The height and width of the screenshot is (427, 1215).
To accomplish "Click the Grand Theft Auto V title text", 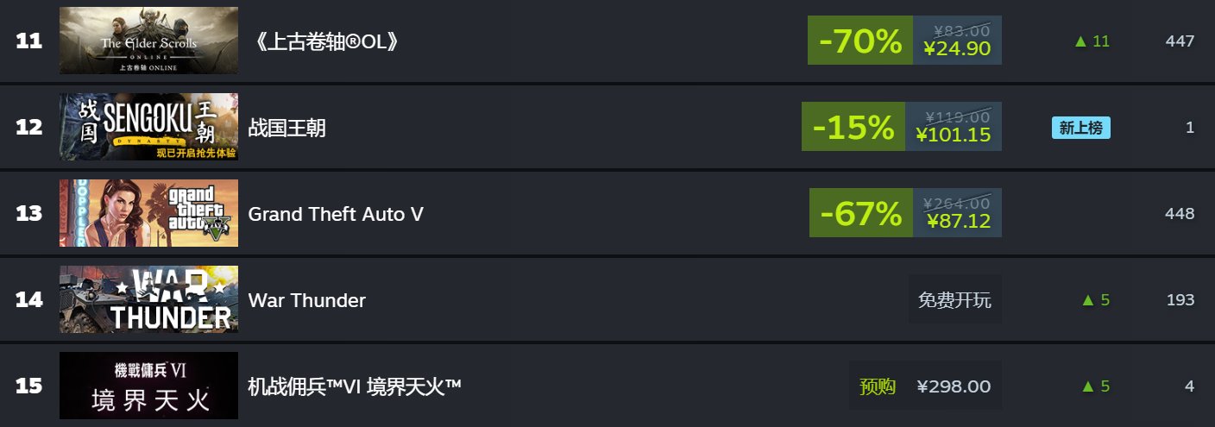I will [x=336, y=214].
